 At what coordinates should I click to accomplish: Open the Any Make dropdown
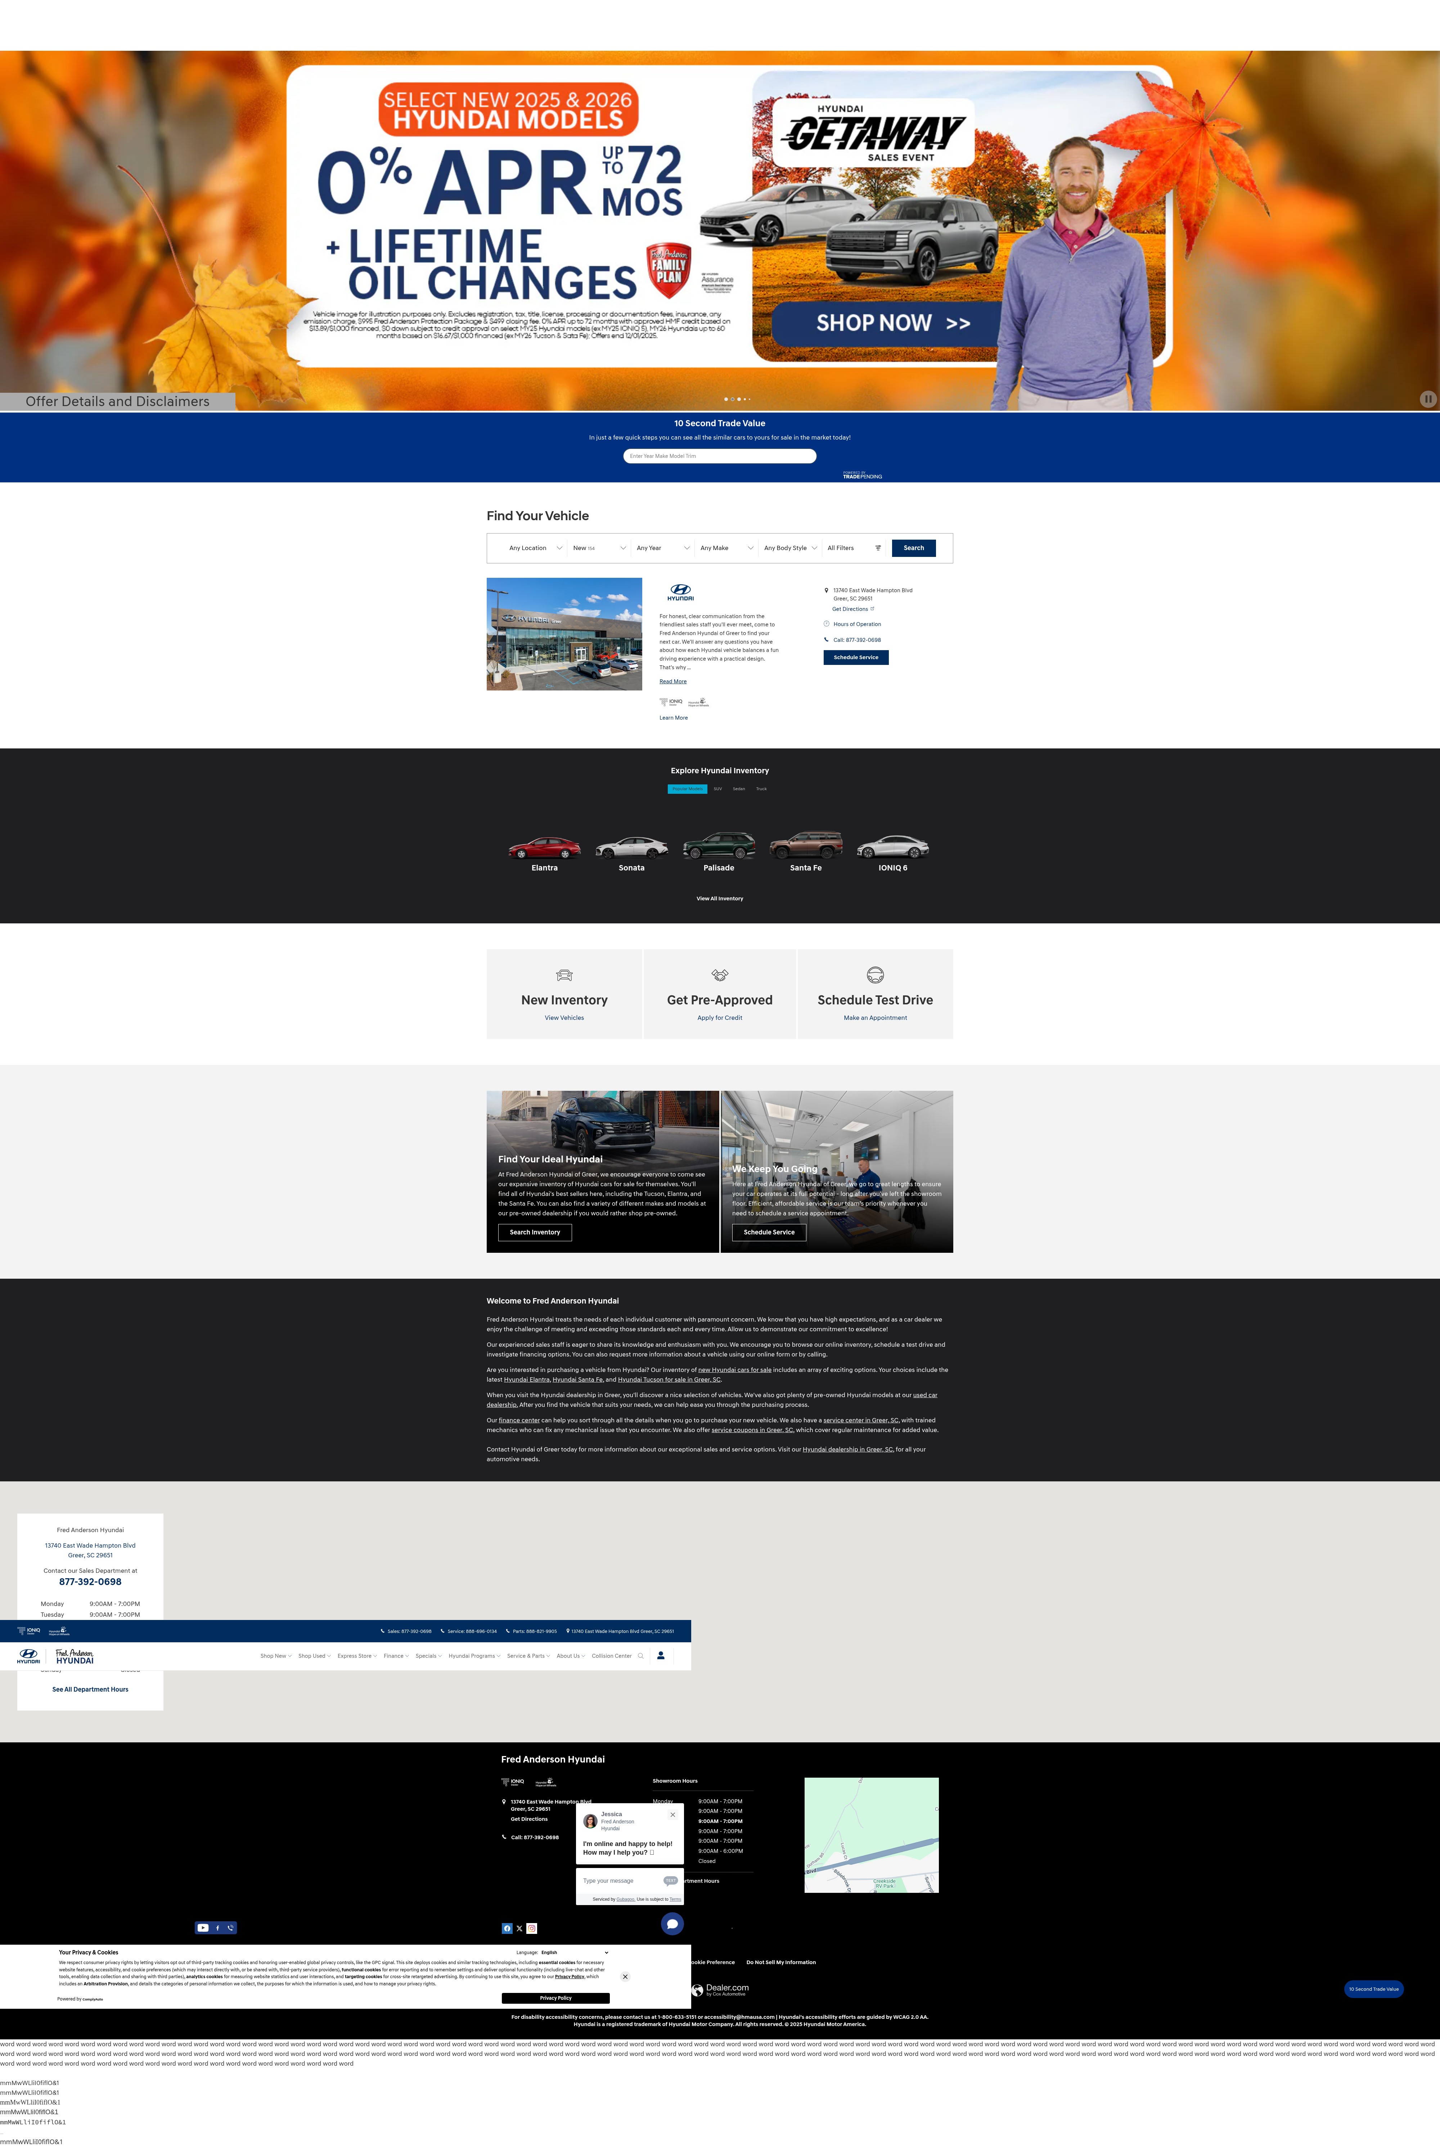pyautogui.click(x=726, y=548)
